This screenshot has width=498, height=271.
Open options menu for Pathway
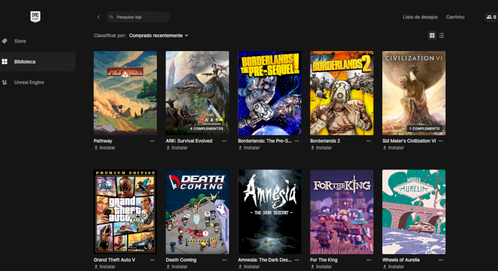click(153, 141)
